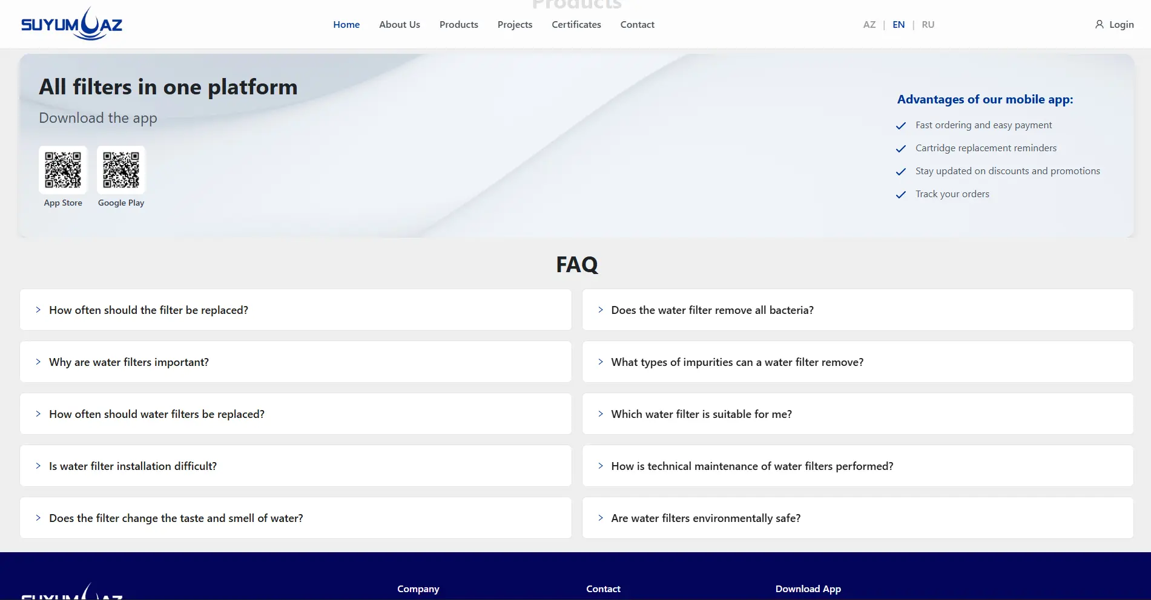Select the EN language option
The height and width of the screenshot is (600, 1151).
(x=899, y=25)
